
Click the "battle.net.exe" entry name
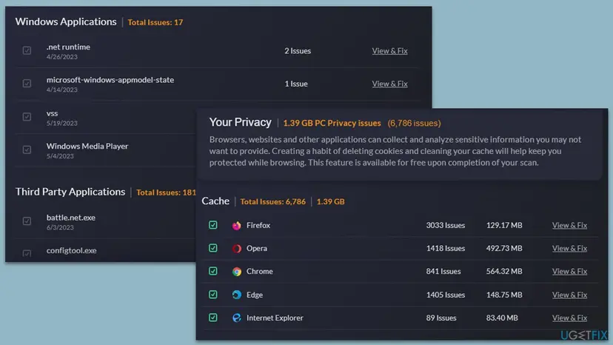coord(71,218)
